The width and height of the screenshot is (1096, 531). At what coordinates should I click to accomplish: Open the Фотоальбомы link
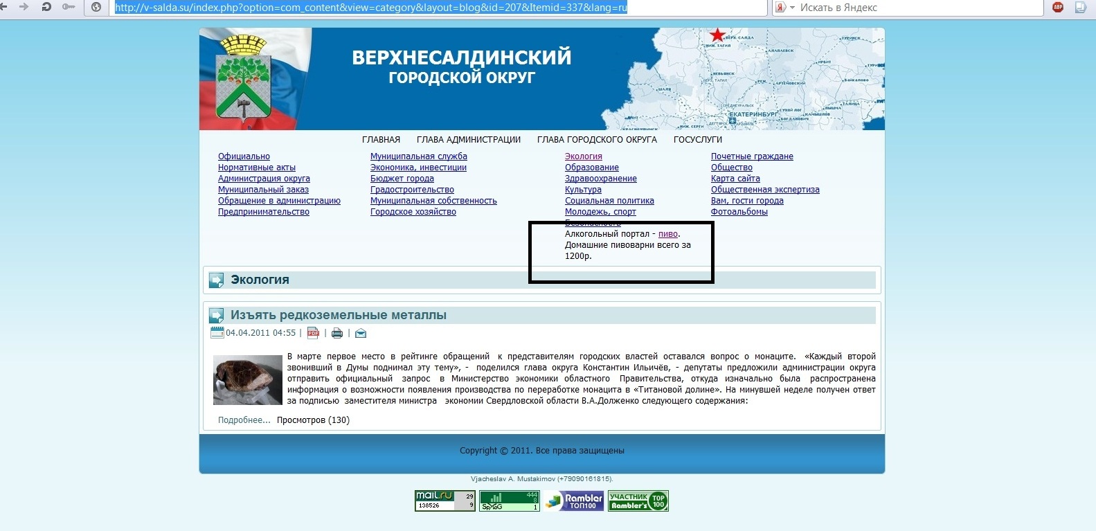(739, 212)
